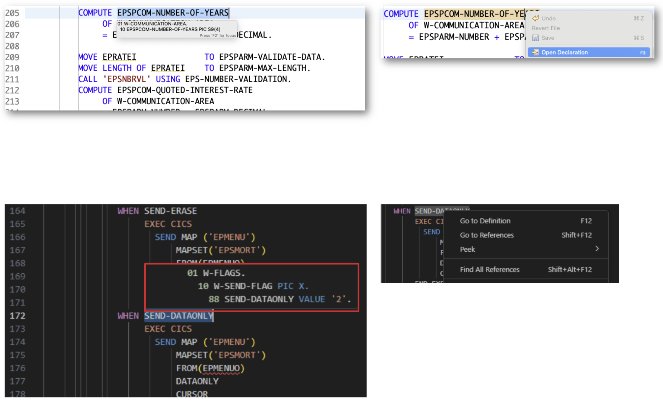Select Open Declaration menu entry
This screenshot has height=403, width=663.
pyautogui.click(x=564, y=52)
